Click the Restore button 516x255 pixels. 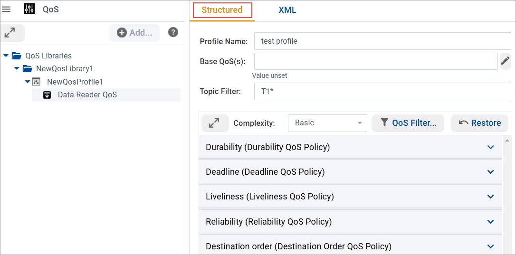coord(480,123)
